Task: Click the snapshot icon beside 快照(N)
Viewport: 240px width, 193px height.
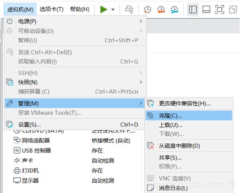Action: [10, 82]
